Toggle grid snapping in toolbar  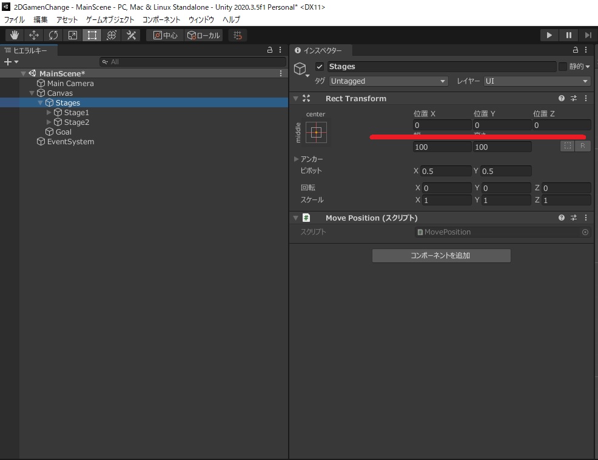[x=238, y=35]
